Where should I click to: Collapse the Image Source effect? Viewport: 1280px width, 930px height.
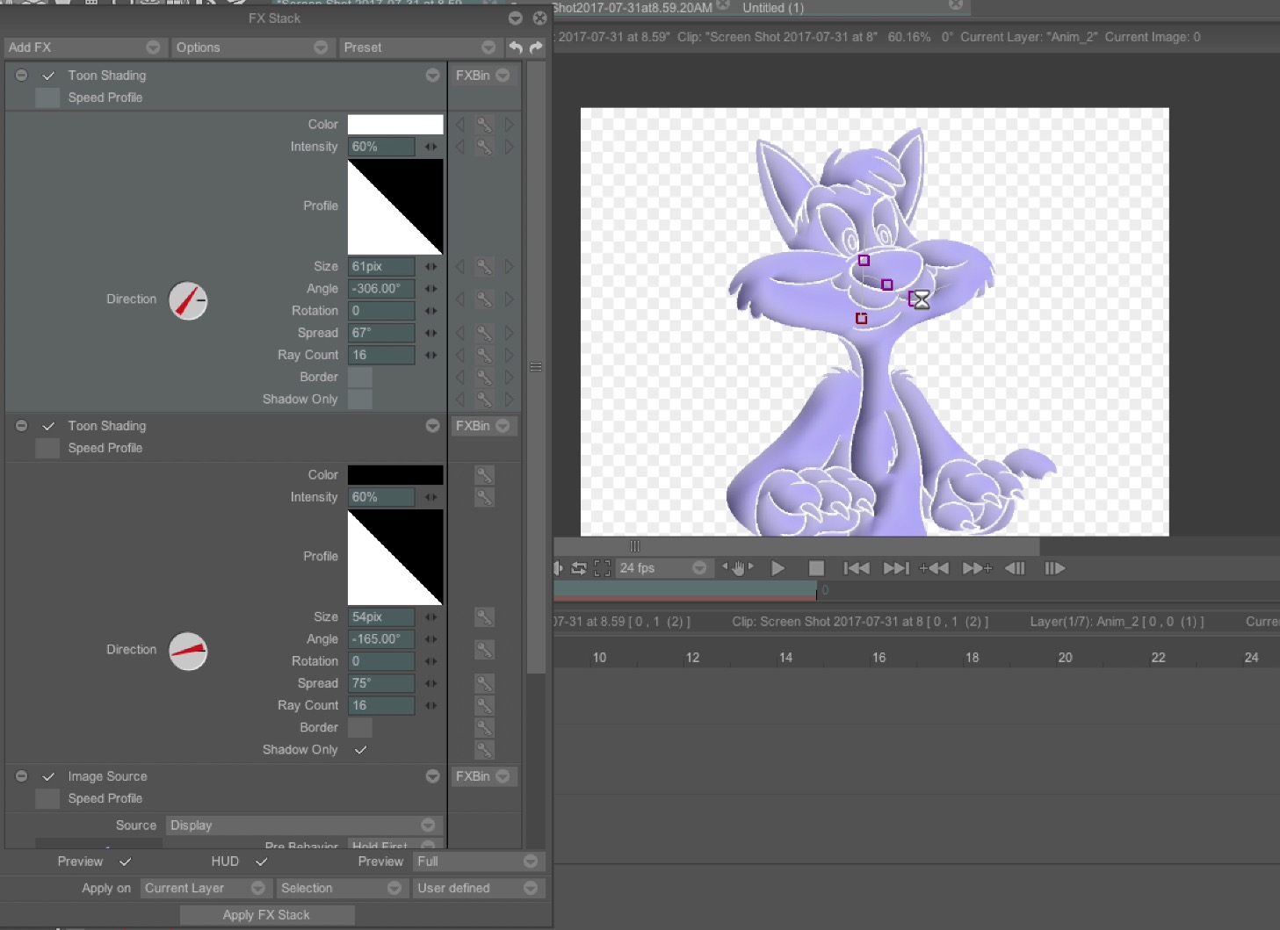22,776
